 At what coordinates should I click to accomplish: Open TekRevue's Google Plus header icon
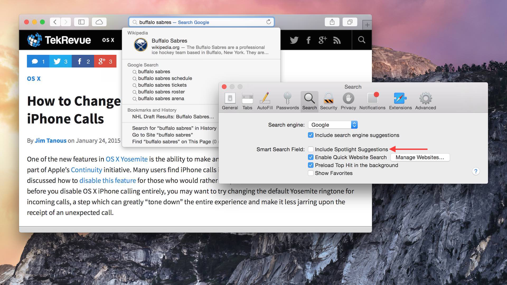(322, 40)
